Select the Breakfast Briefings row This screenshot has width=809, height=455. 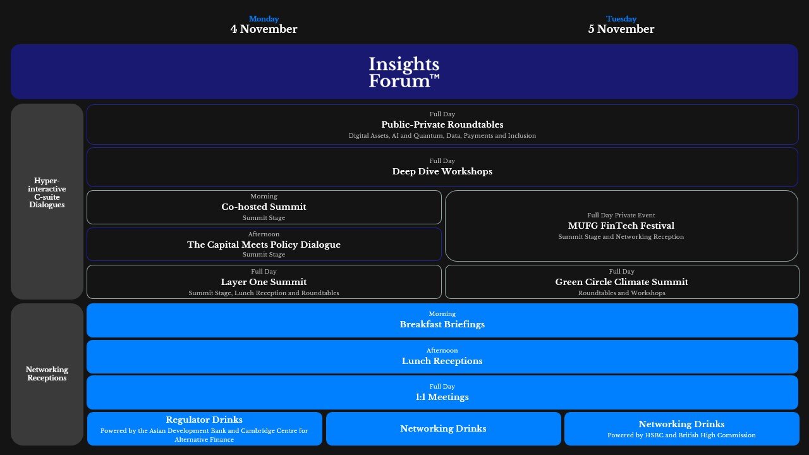point(442,320)
